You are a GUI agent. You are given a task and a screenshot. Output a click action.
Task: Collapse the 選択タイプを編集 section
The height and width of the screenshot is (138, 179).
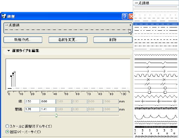pyautogui.click(x=8, y=51)
